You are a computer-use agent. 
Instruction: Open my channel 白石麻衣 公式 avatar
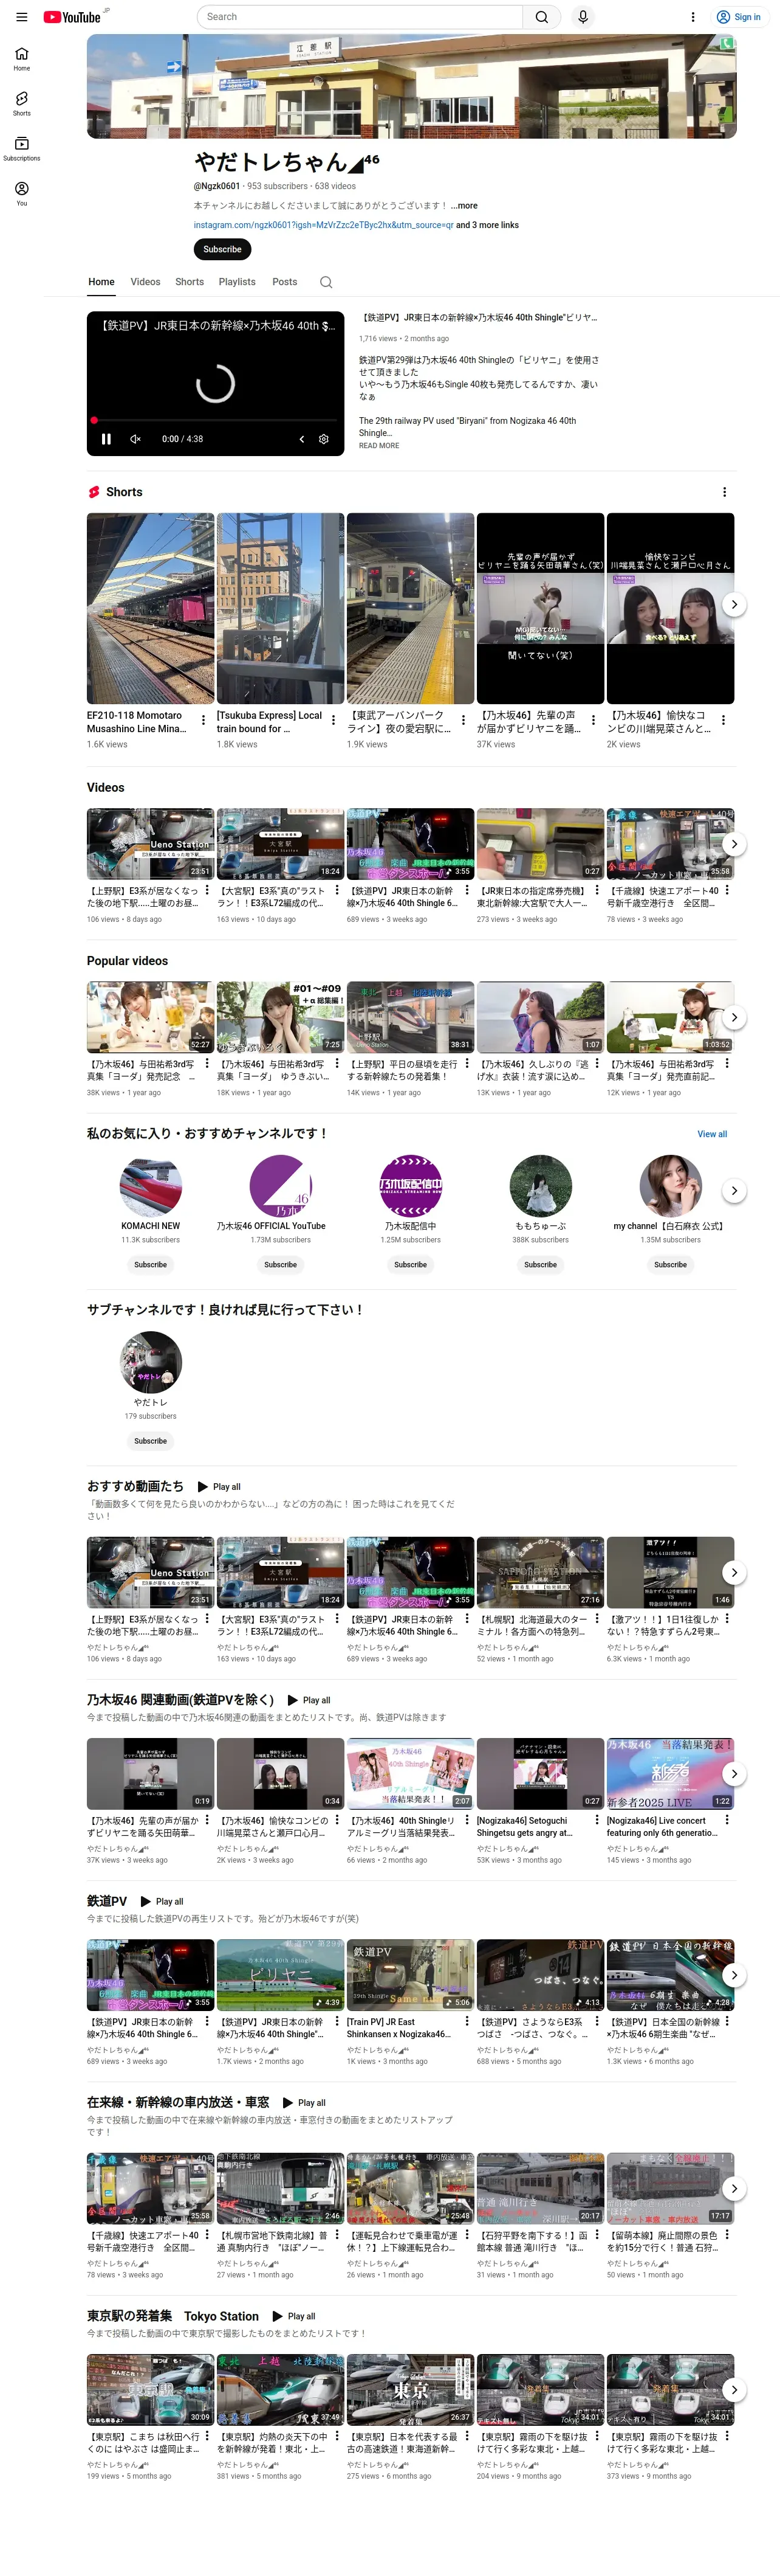(670, 1186)
